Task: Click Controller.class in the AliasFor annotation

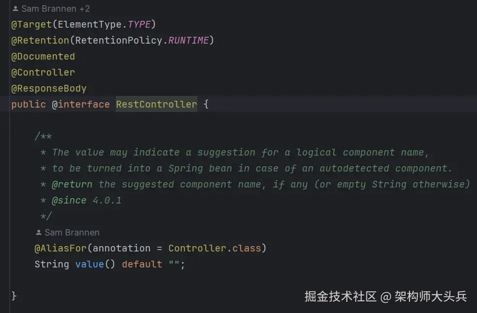Action: [214, 248]
